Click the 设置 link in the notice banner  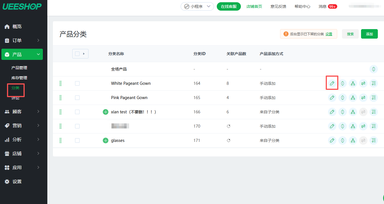(329, 34)
